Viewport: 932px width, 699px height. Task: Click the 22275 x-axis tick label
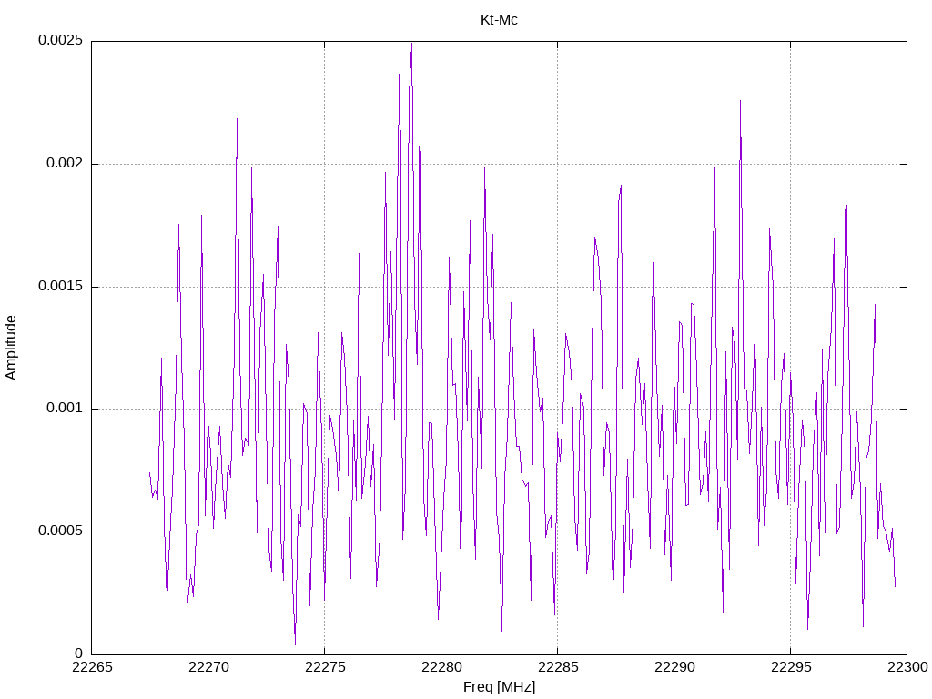coord(325,667)
